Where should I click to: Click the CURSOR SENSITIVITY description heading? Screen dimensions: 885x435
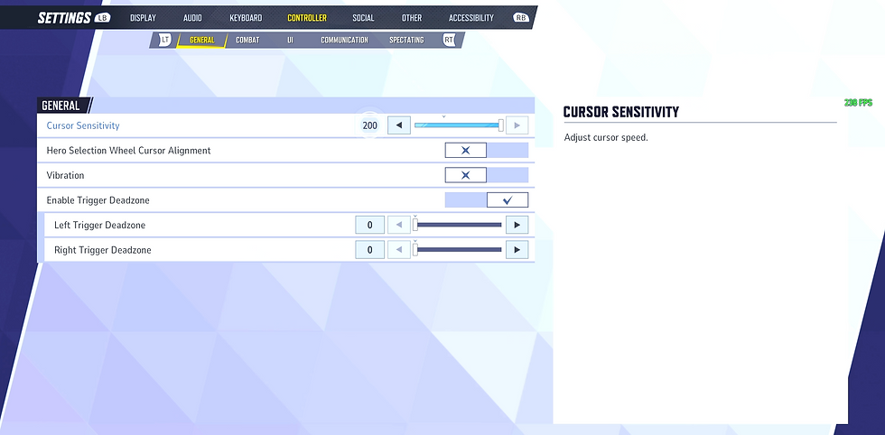pyautogui.click(x=621, y=112)
